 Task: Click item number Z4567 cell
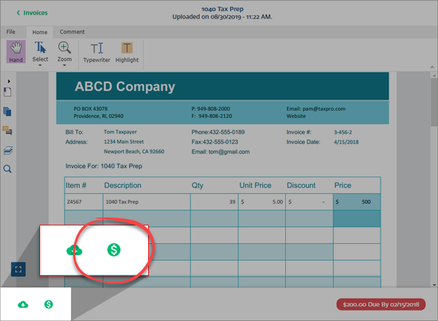(84, 202)
